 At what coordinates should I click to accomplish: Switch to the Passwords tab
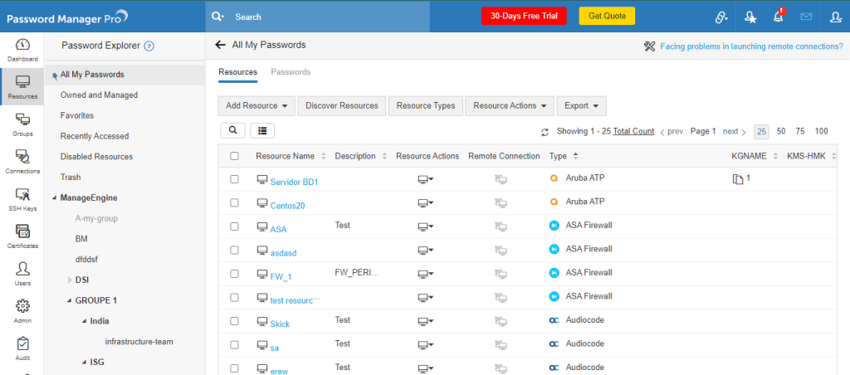pyautogui.click(x=291, y=72)
